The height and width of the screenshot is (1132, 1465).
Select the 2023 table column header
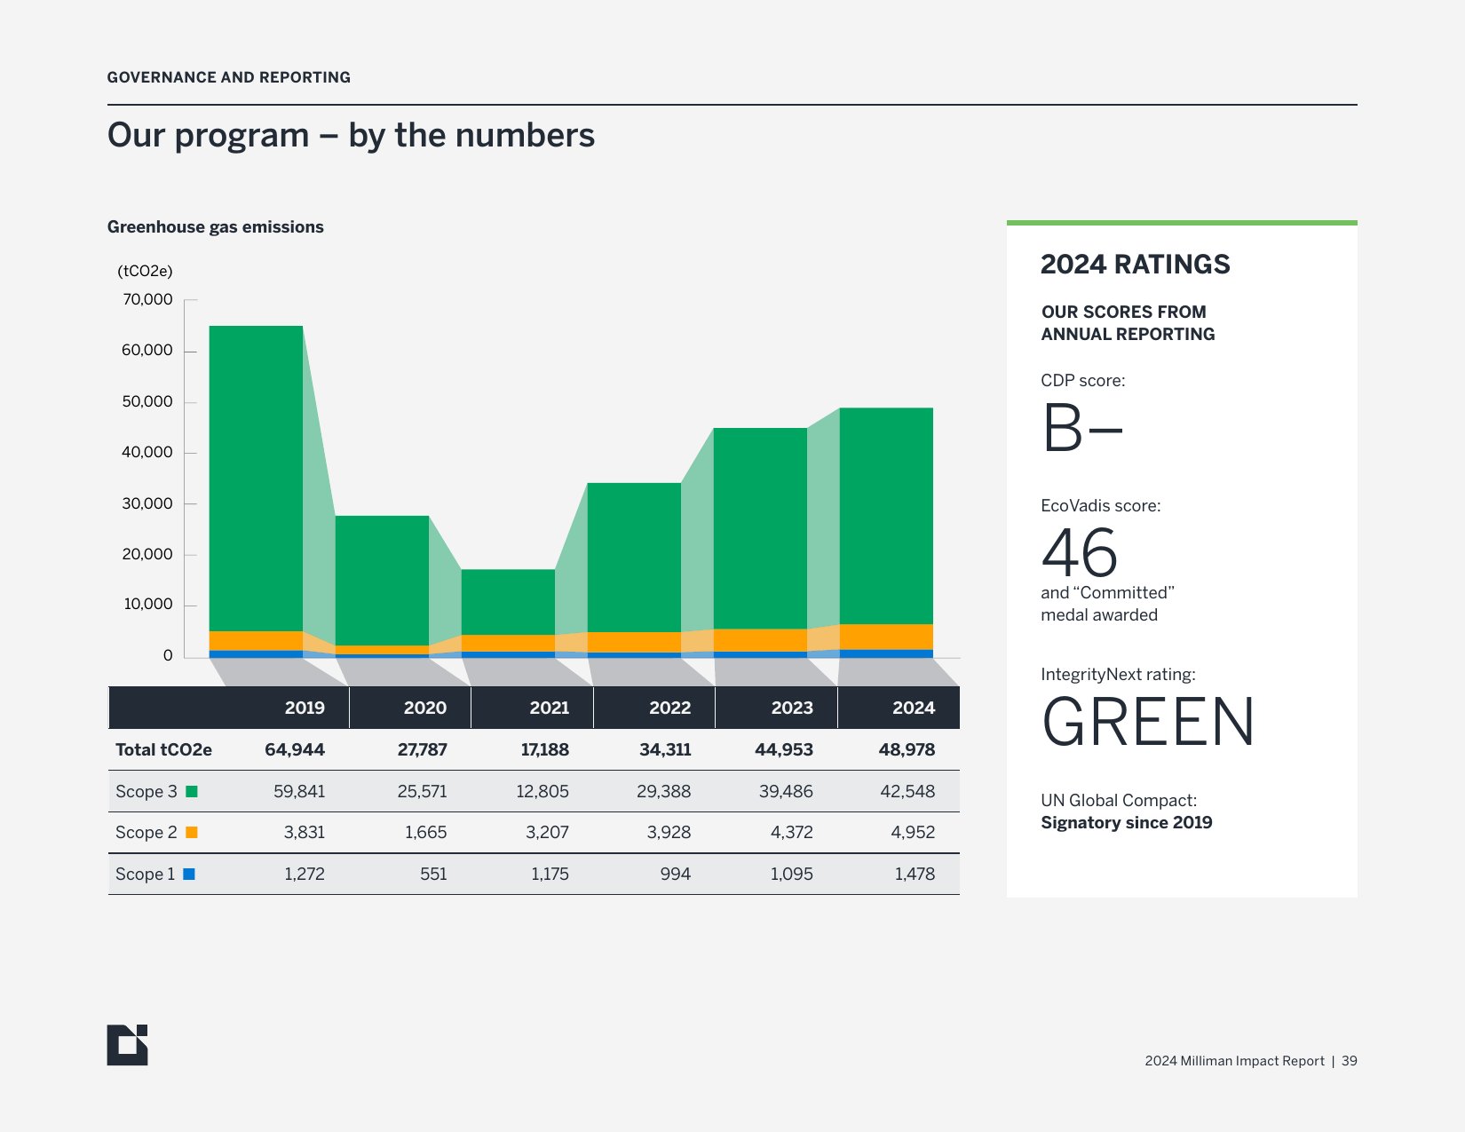pos(792,708)
